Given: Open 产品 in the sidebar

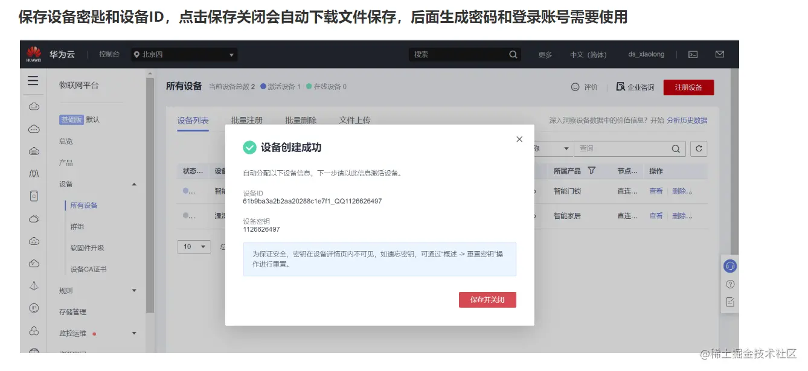Looking at the screenshot, I should coord(66,163).
